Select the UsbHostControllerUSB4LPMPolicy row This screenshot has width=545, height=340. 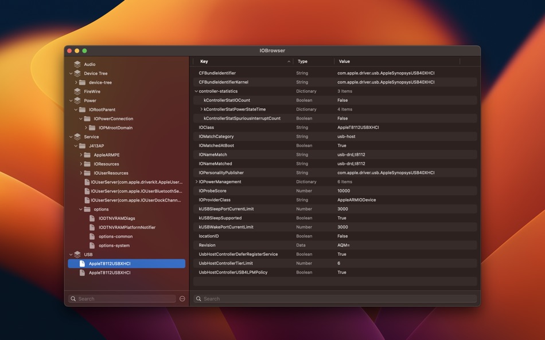pos(335,272)
